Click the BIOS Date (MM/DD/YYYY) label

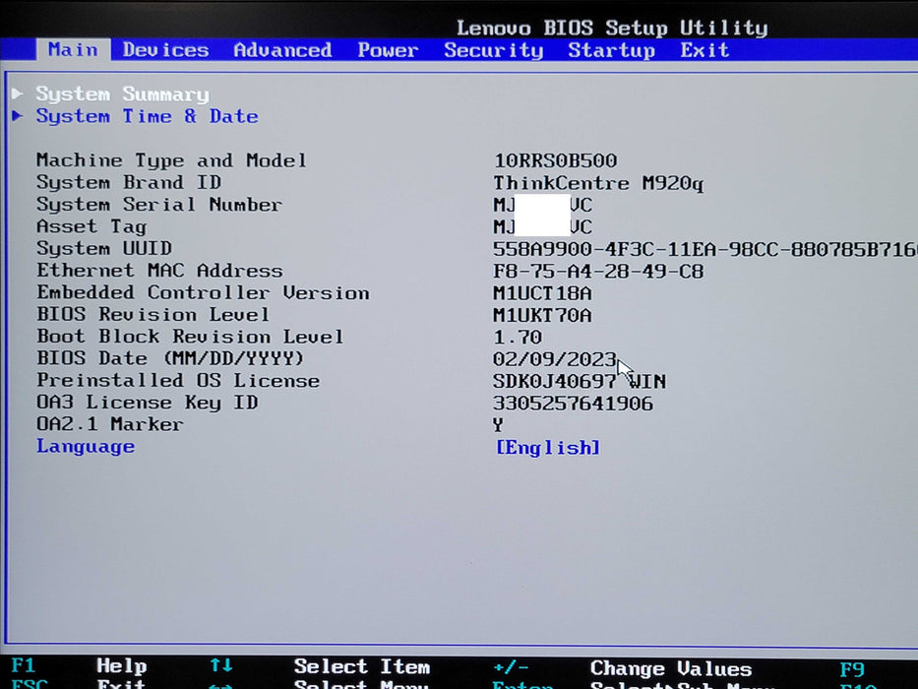pos(170,358)
